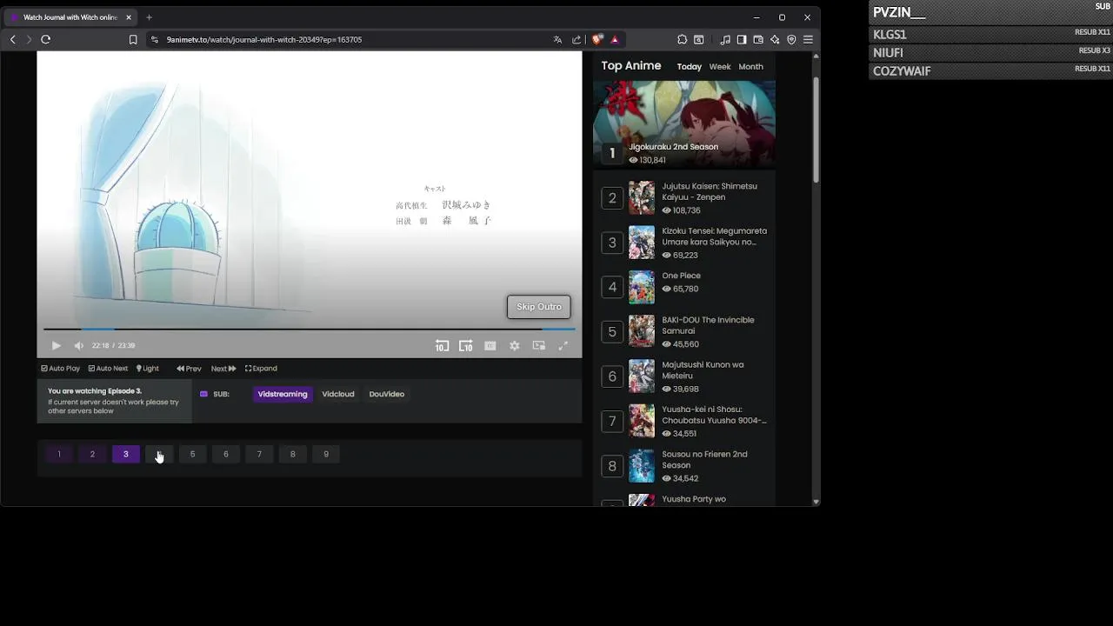
Task: Switch to the DouVideo server
Action: click(x=387, y=394)
